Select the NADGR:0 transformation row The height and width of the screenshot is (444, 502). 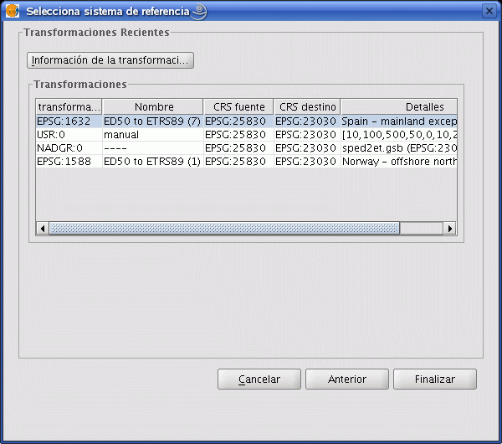(246, 148)
